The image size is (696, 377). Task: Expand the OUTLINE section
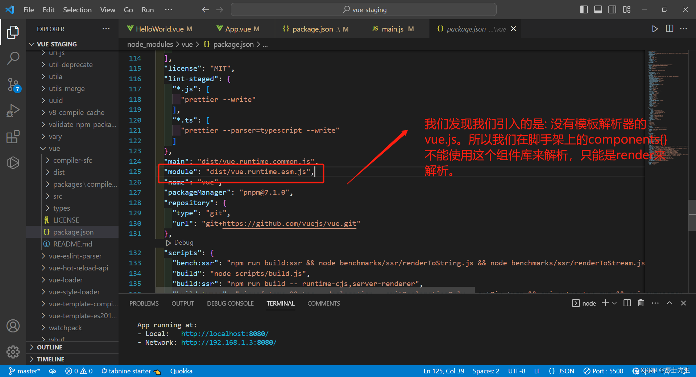click(72, 347)
